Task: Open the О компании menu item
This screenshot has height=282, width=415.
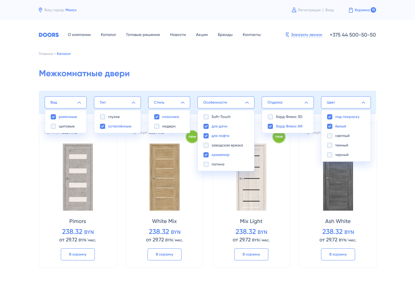Action: [x=79, y=35]
